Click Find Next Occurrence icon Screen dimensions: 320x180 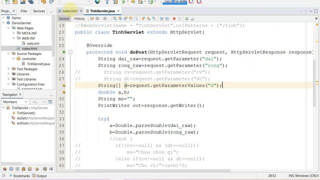point(125,18)
